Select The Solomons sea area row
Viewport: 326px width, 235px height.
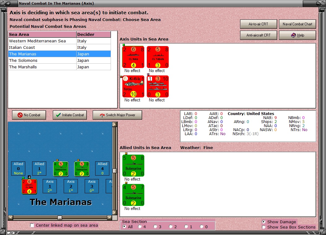(x=59, y=60)
